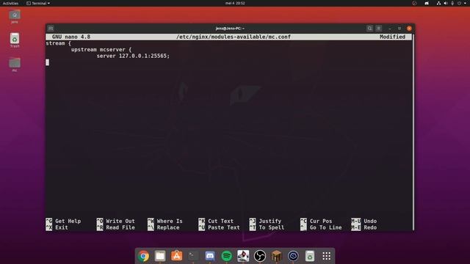Open the Terminal app menu in top bar
Viewport: 470px width, 264px height.
click(x=38, y=3)
